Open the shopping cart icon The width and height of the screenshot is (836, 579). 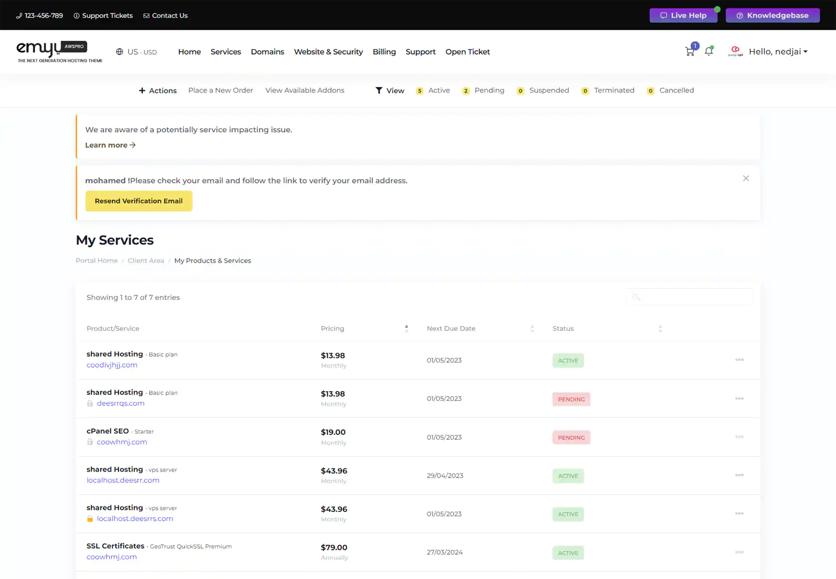click(690, 51)
